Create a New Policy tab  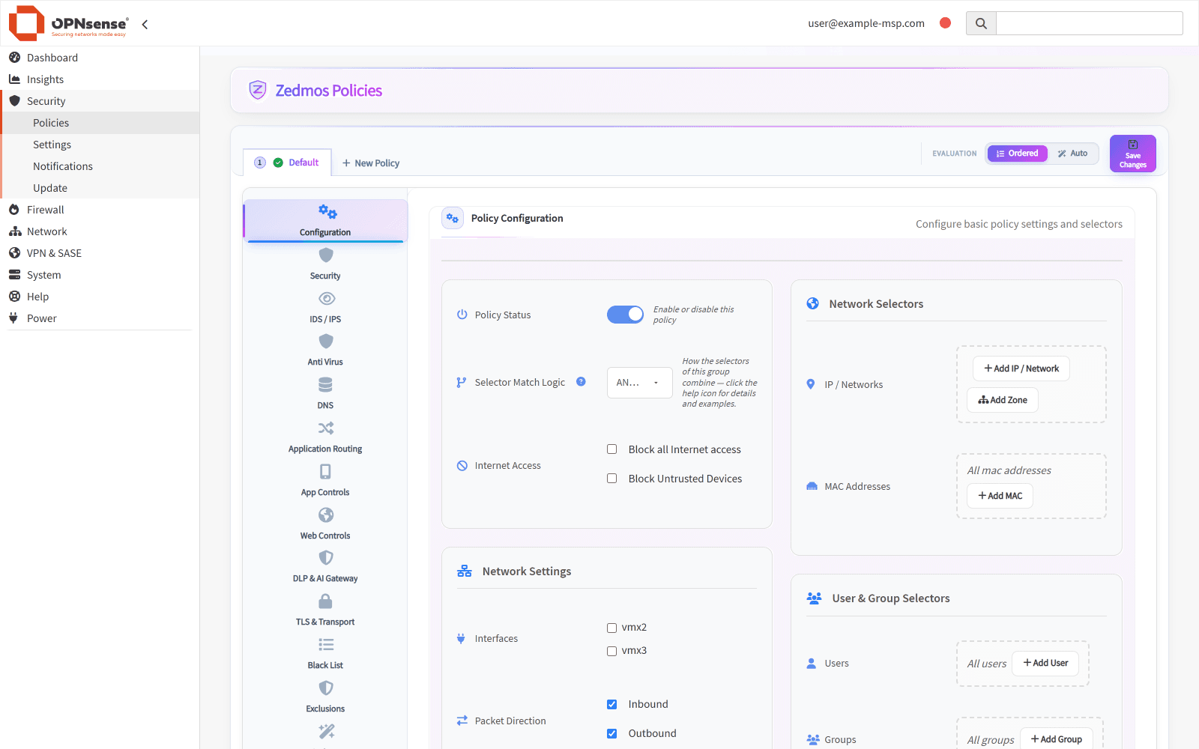371,163
